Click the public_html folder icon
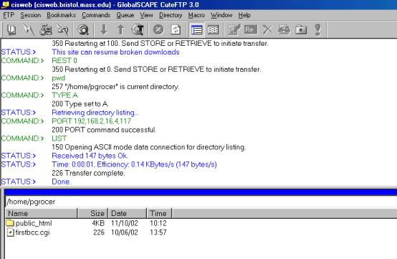This screenshot has height=259, width=397. [x=10, y=223]
